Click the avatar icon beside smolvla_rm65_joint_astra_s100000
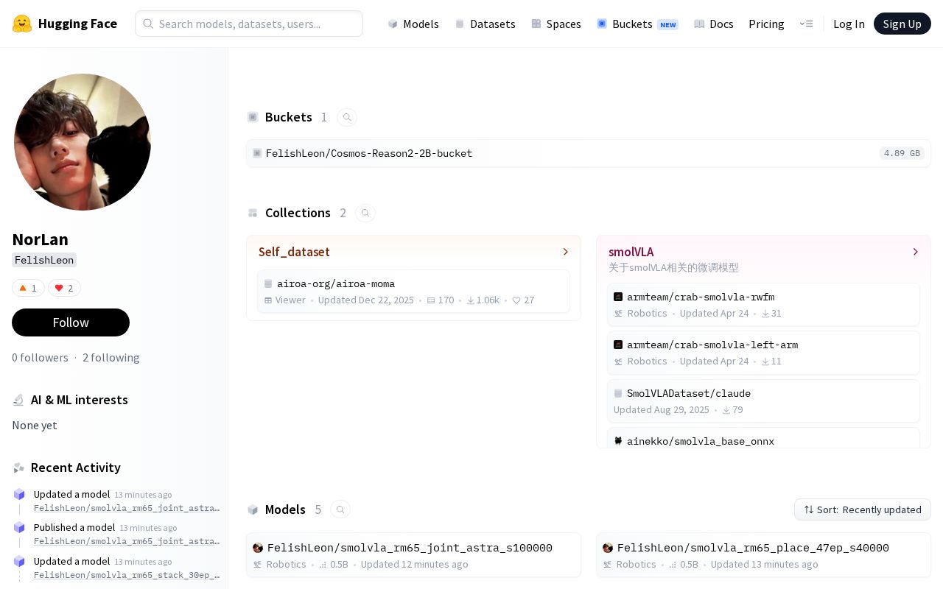943x589 pixels. coord(258,548)
